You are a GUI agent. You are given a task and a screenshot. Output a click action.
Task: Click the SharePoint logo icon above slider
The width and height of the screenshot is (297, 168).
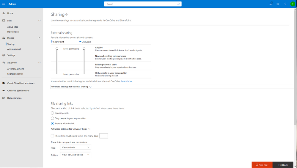pos(52,41)
